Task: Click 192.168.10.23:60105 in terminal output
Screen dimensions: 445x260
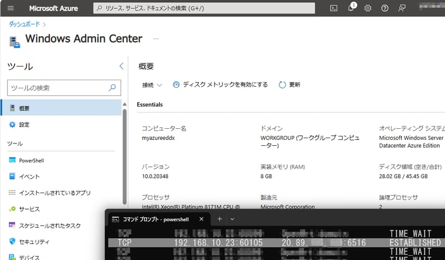Action: 218,242
